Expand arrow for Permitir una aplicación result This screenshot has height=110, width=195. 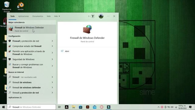tap(52, 53)
